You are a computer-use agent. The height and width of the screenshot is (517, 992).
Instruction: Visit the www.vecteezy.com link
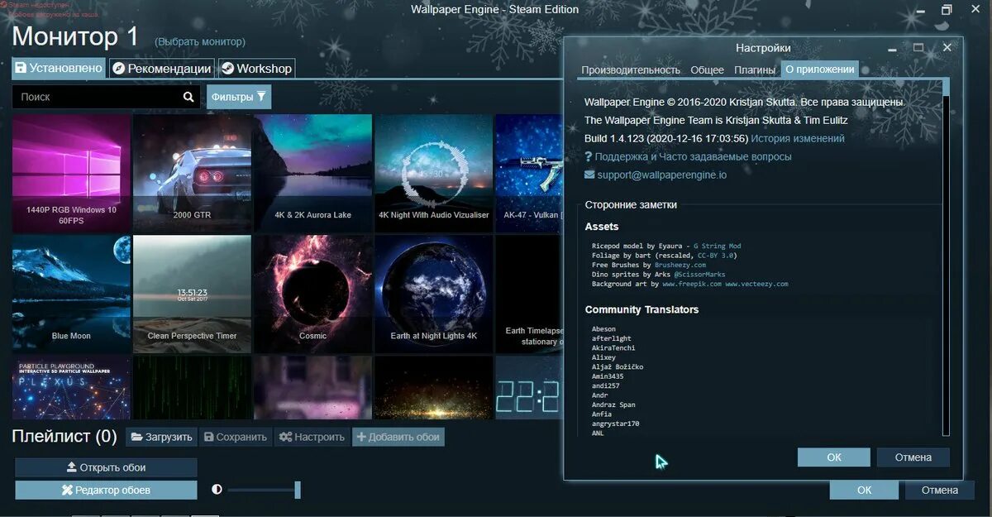point(756,284)
